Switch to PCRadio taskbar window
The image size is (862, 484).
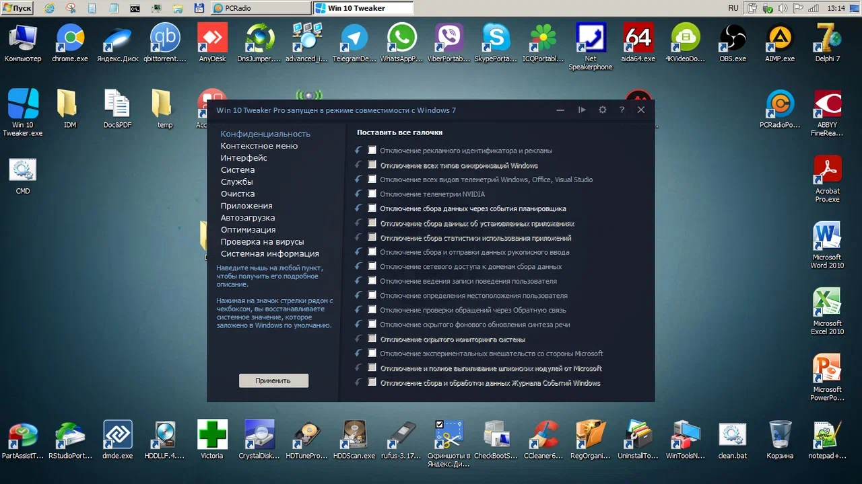click(x=261, y=8)
